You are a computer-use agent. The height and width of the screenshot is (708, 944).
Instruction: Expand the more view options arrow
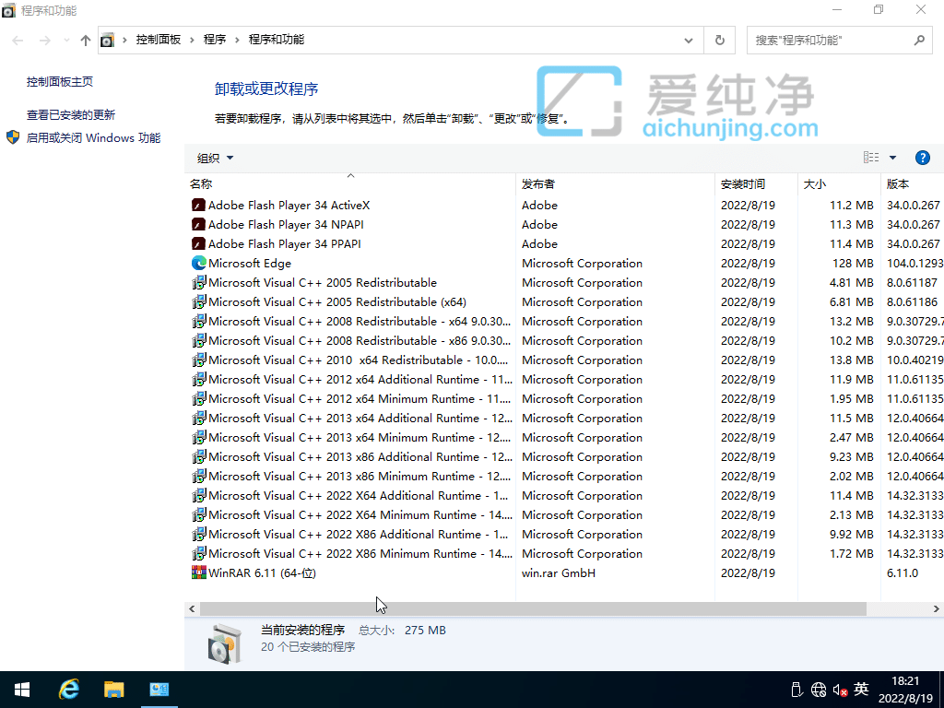[892, 158]
